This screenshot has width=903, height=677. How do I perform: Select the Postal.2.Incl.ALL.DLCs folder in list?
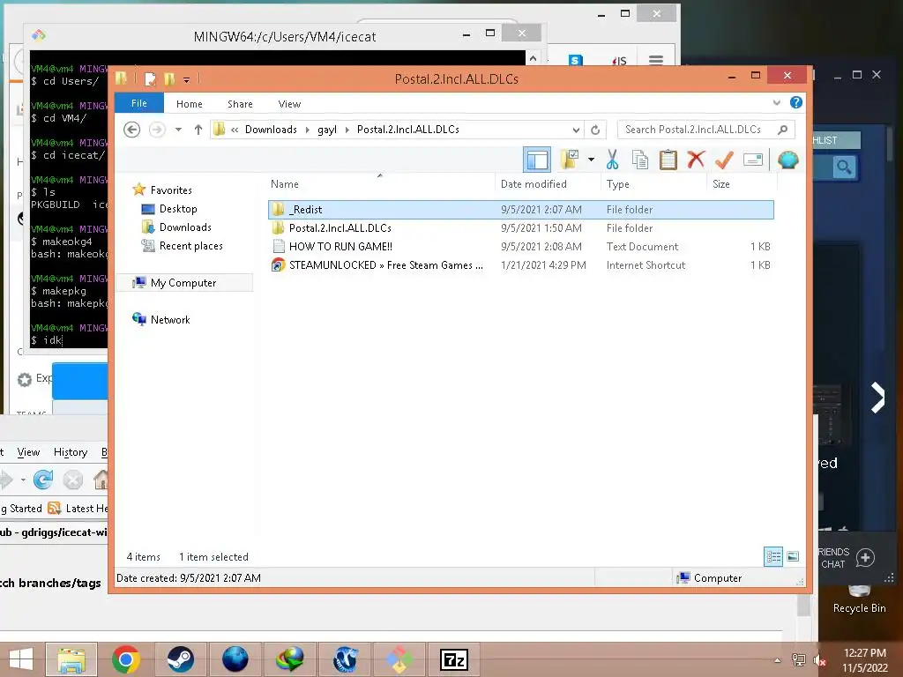[520, 228]
